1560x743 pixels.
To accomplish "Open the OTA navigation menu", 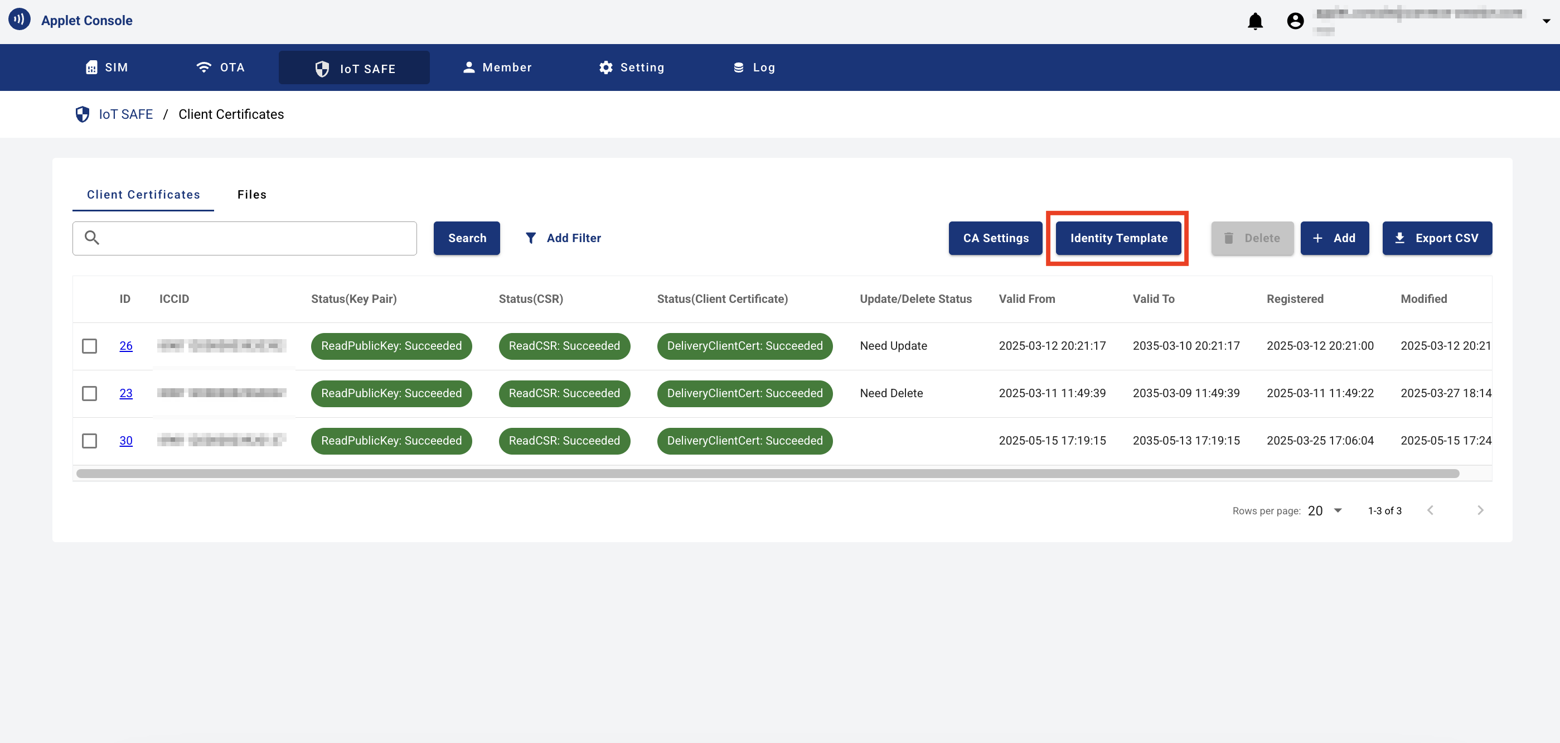I will coord(220,67).
